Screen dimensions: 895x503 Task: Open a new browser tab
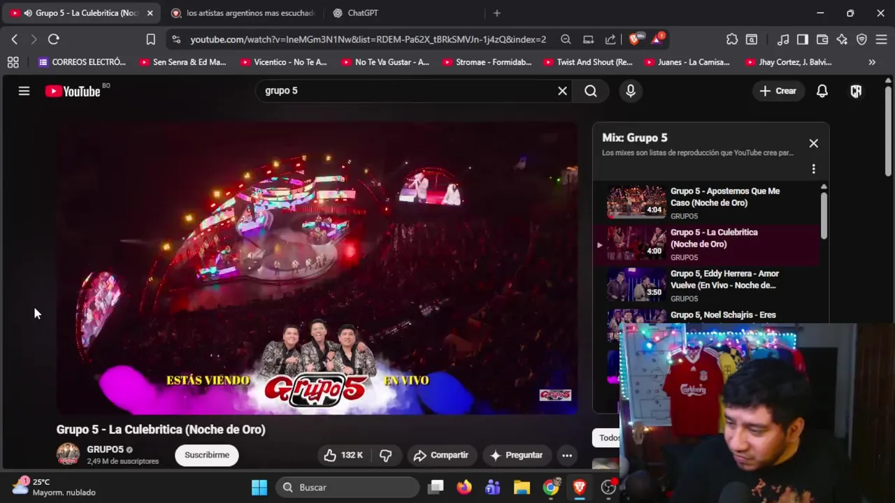[x=496, y=13]
